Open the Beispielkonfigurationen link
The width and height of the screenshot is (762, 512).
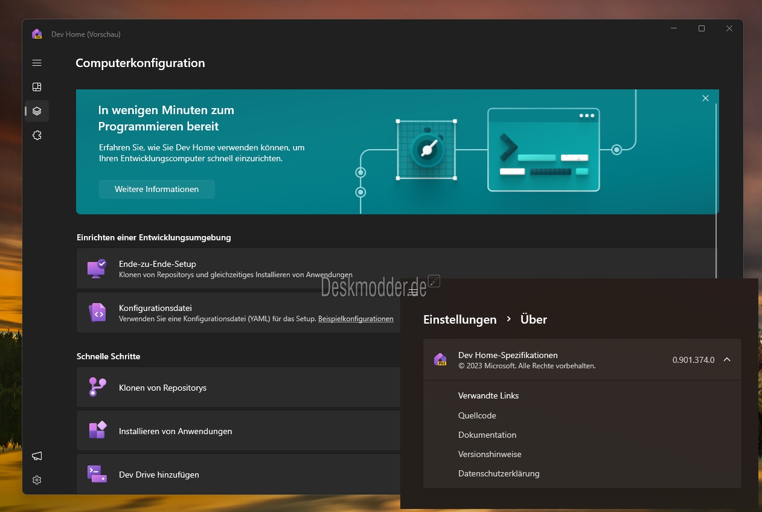point(356,319)
